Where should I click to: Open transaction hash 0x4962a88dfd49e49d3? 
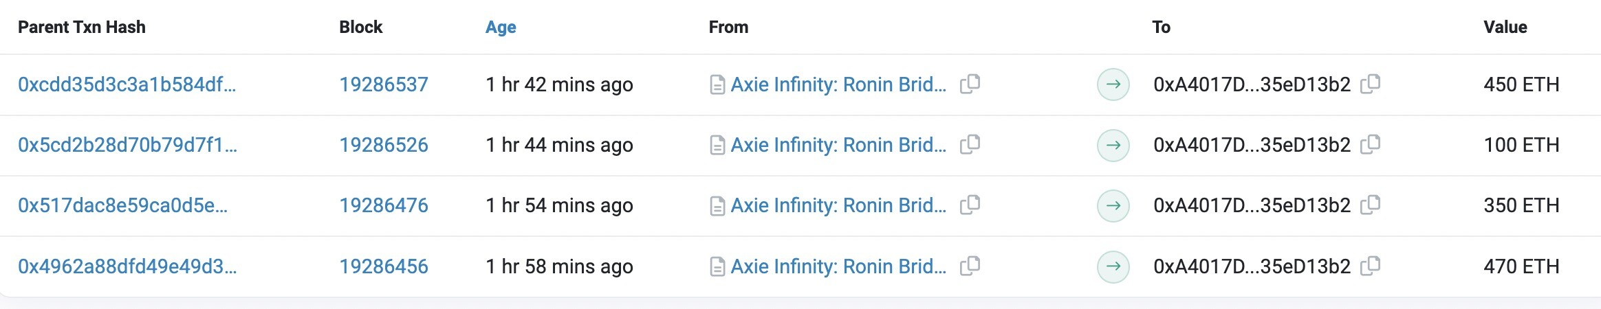point(127,266)
